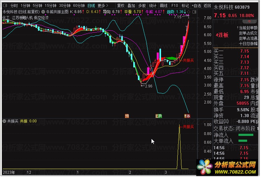Click the pin icon beside 当前封单额

238,28
